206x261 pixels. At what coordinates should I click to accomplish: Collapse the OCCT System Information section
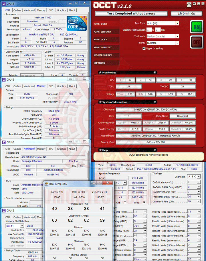(x=155, y=102)
